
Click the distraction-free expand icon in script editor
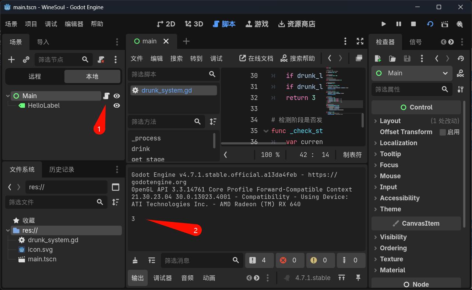click(x=360, y=41)
